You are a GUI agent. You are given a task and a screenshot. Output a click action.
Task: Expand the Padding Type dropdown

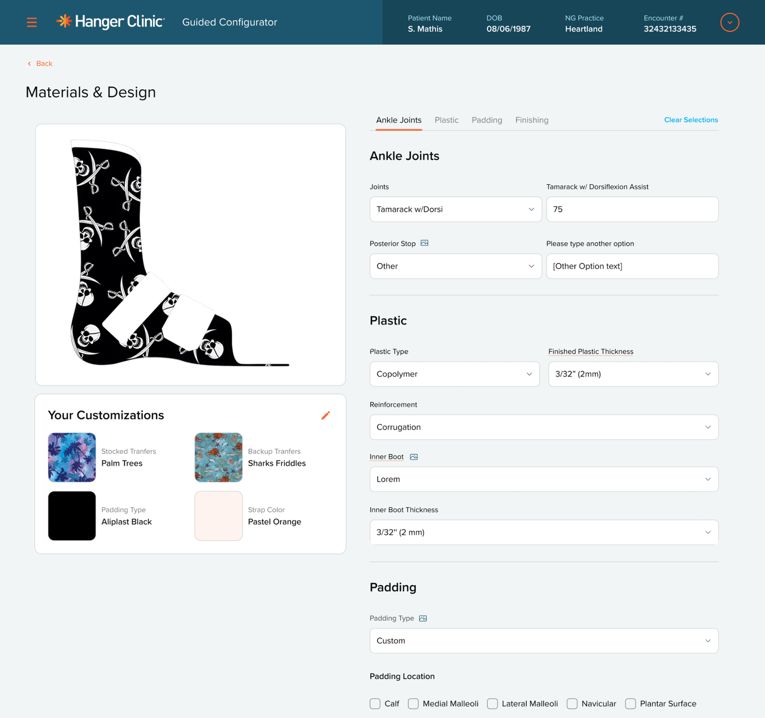(x=544, y=640)
